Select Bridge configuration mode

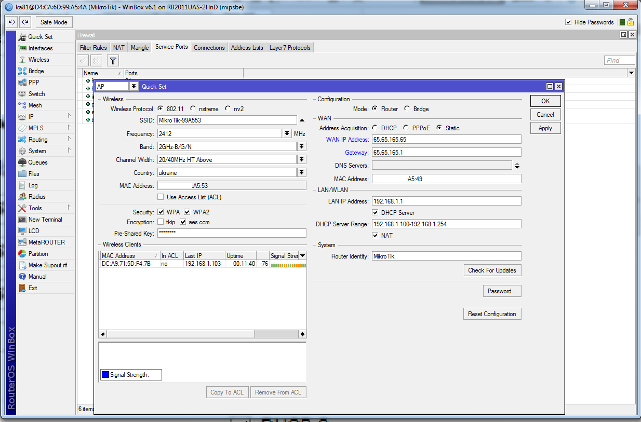[x=407, y=109]
